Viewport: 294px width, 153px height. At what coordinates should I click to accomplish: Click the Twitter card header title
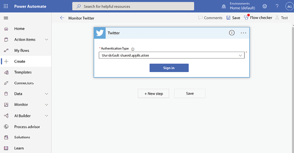pyautogui.click(x=113, y=33)
